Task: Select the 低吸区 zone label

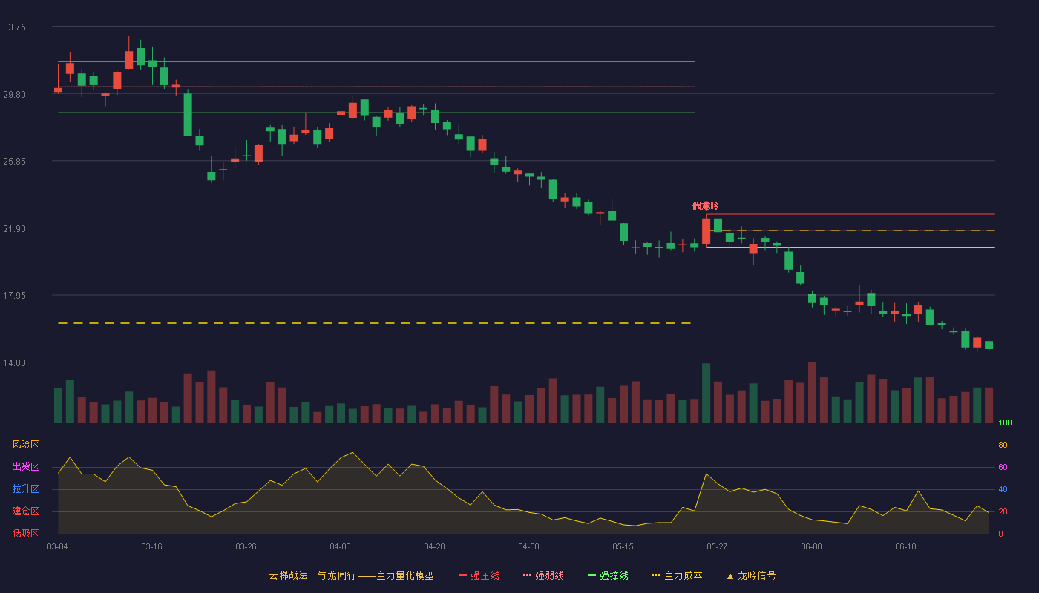Action: [25, 534]
